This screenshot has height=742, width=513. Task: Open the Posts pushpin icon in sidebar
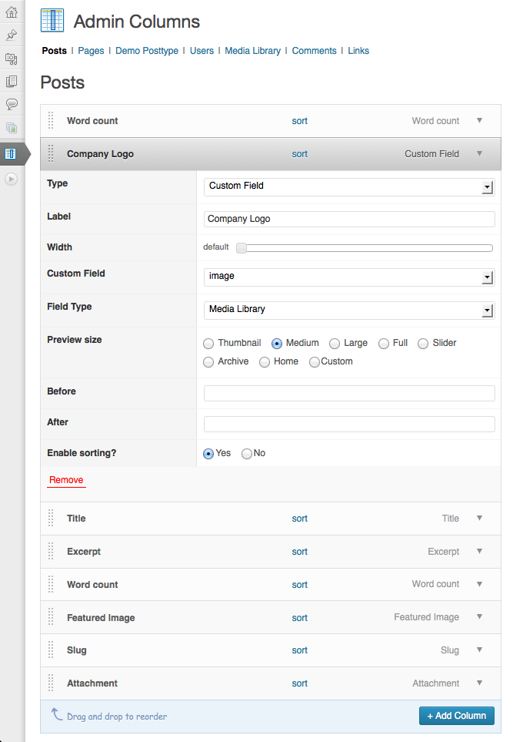pyautogui.click(x=12, y=35)
